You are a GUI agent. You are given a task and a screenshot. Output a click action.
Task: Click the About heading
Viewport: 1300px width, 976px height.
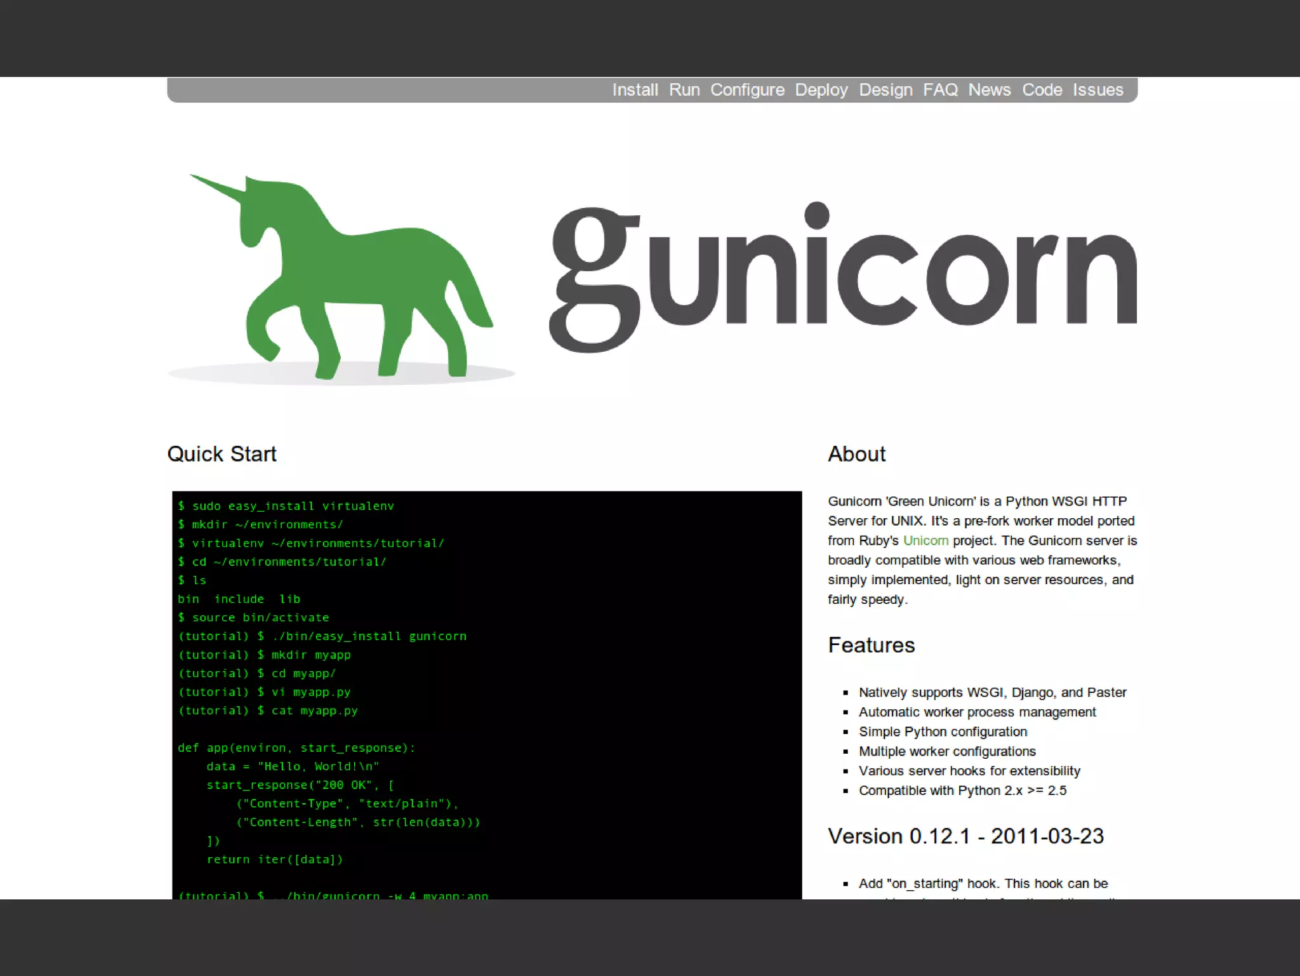point(856,454)
